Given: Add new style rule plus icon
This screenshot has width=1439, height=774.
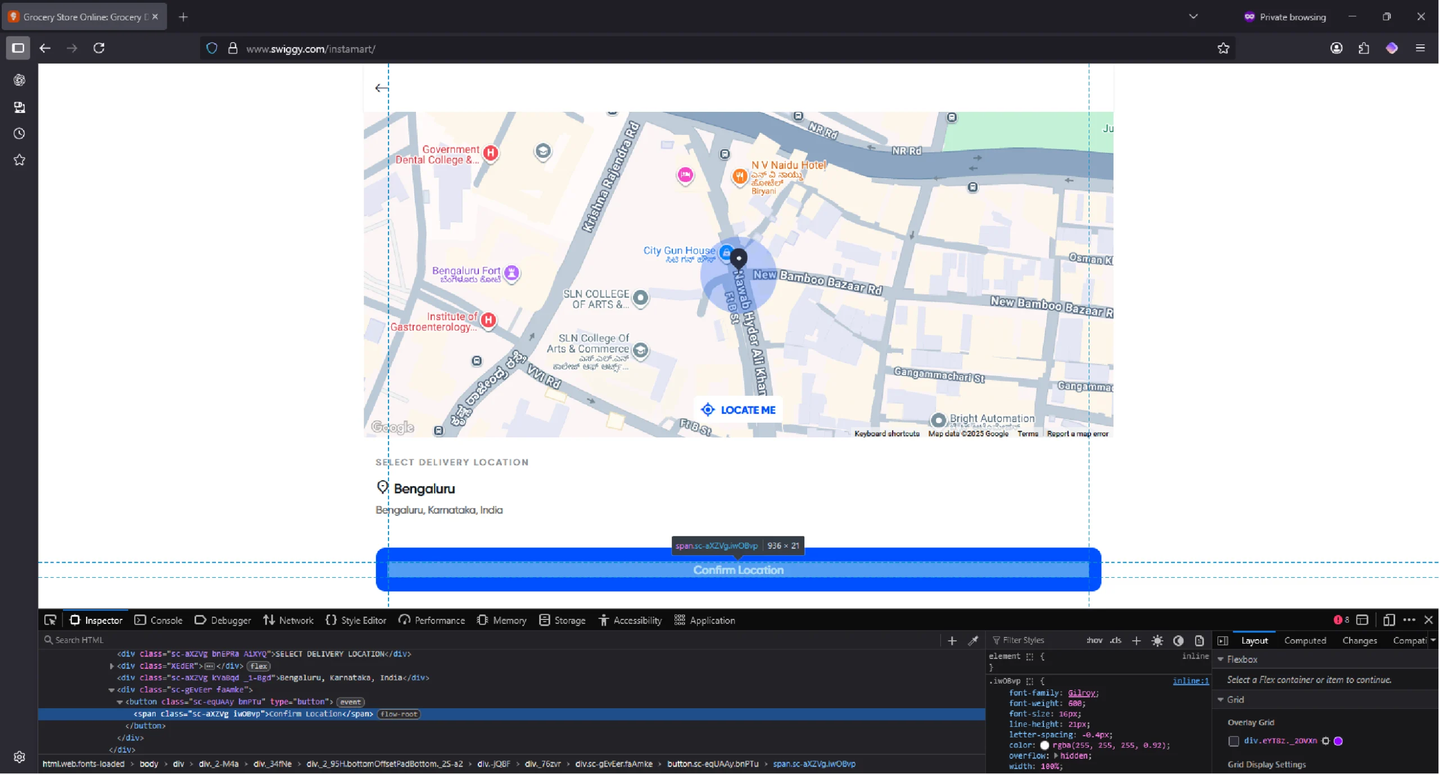Looking at the screenshot, I should click(x=1137, y=641).
